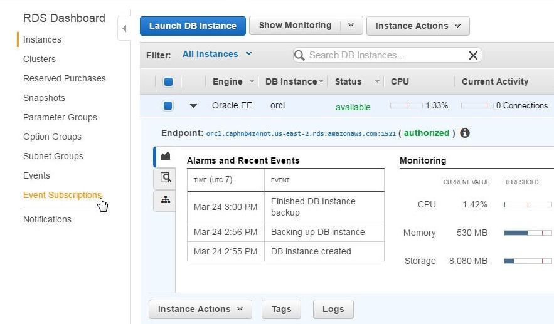Click the Memory threshold bar
Screen dimensions: 554x324
[528, 233]
